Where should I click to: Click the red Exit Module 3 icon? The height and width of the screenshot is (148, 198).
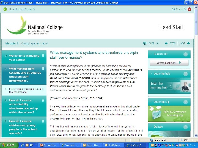click(189, 9)
